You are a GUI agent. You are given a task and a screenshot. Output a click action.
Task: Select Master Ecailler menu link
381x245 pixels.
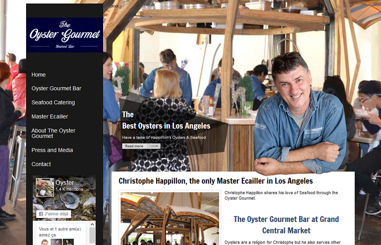tap(50, 117)
